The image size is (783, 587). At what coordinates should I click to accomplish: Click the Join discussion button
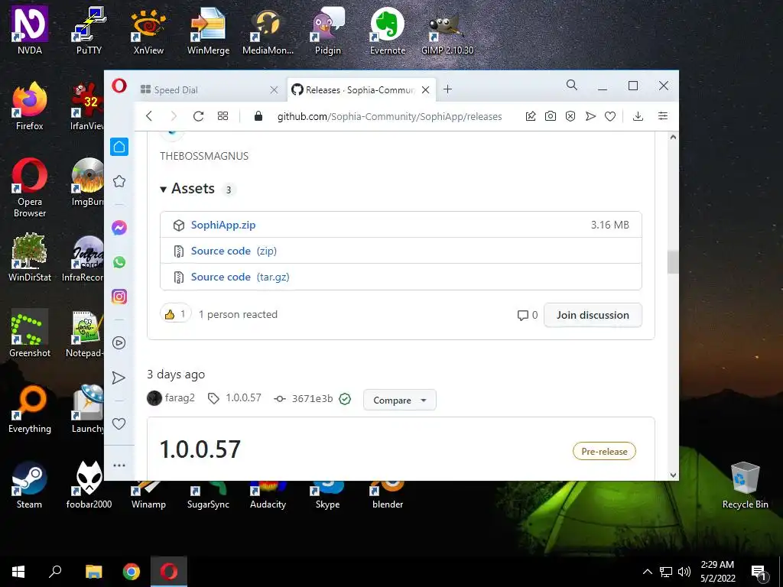[593, 315]
